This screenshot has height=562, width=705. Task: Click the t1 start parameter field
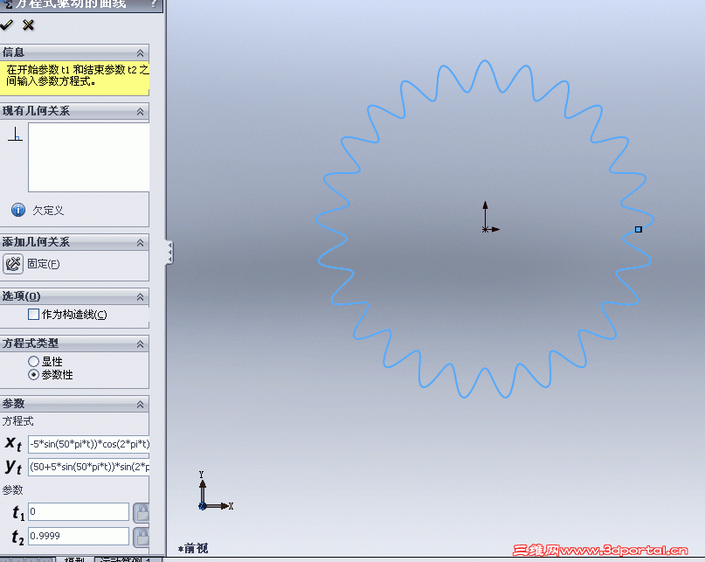coord(79,511)
